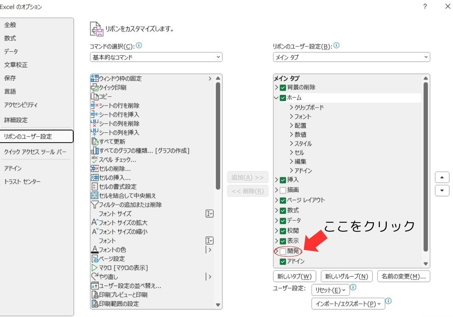453x317 pixels.
Task: Click the すべて更新 refresh all icon
Action: coord(95,142)
